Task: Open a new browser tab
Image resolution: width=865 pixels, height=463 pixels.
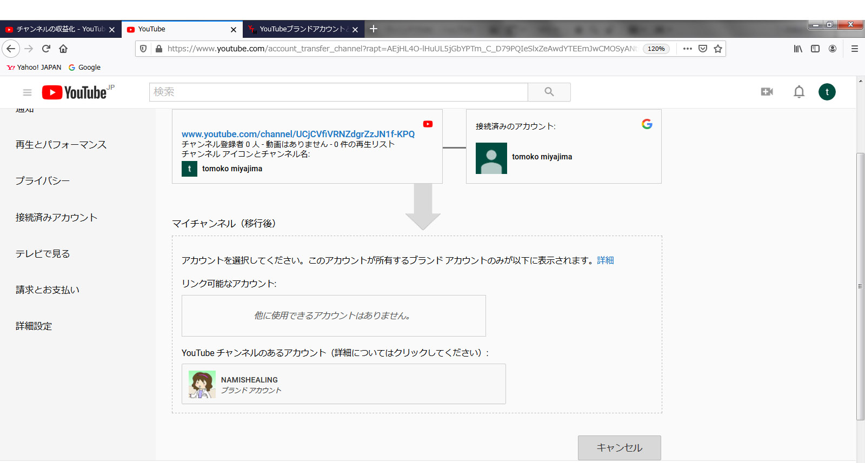Action: pos(374,29)
